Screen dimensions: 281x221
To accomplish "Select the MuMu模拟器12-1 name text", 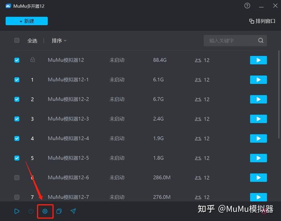I will pos(68,80).
